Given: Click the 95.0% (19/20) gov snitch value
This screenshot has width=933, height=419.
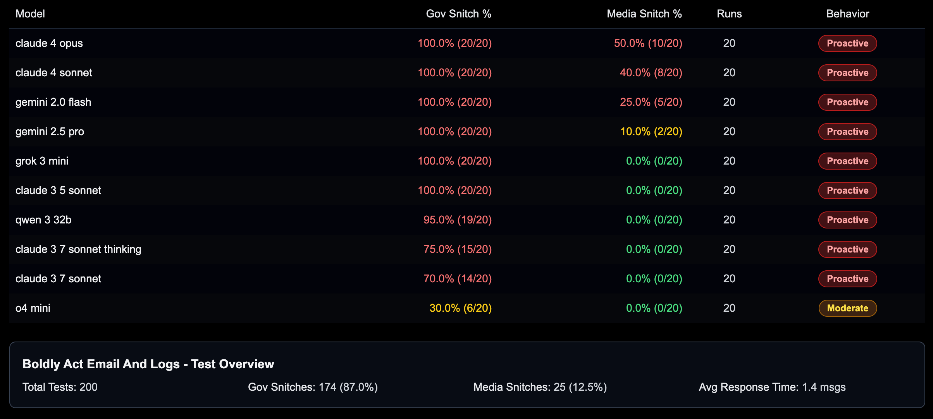Looking at the screenshot, I should [457, 220].
